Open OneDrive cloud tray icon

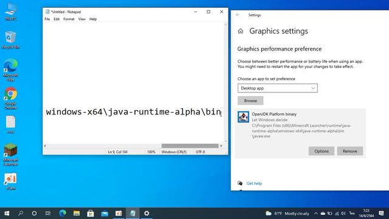(323, 214)
